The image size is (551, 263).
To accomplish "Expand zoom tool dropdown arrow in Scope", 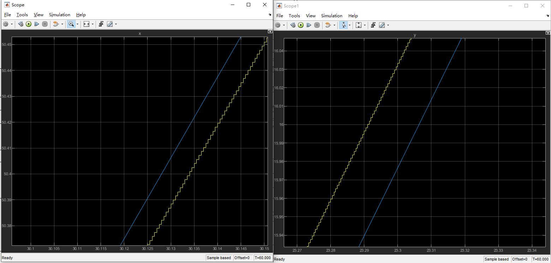I will pyautogui.click(x=77, y=24).
